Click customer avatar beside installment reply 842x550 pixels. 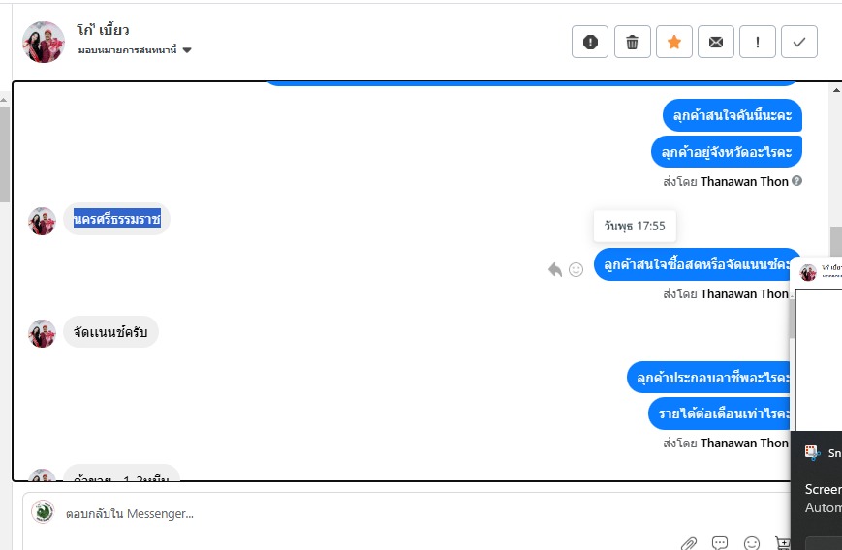[42, 333]
